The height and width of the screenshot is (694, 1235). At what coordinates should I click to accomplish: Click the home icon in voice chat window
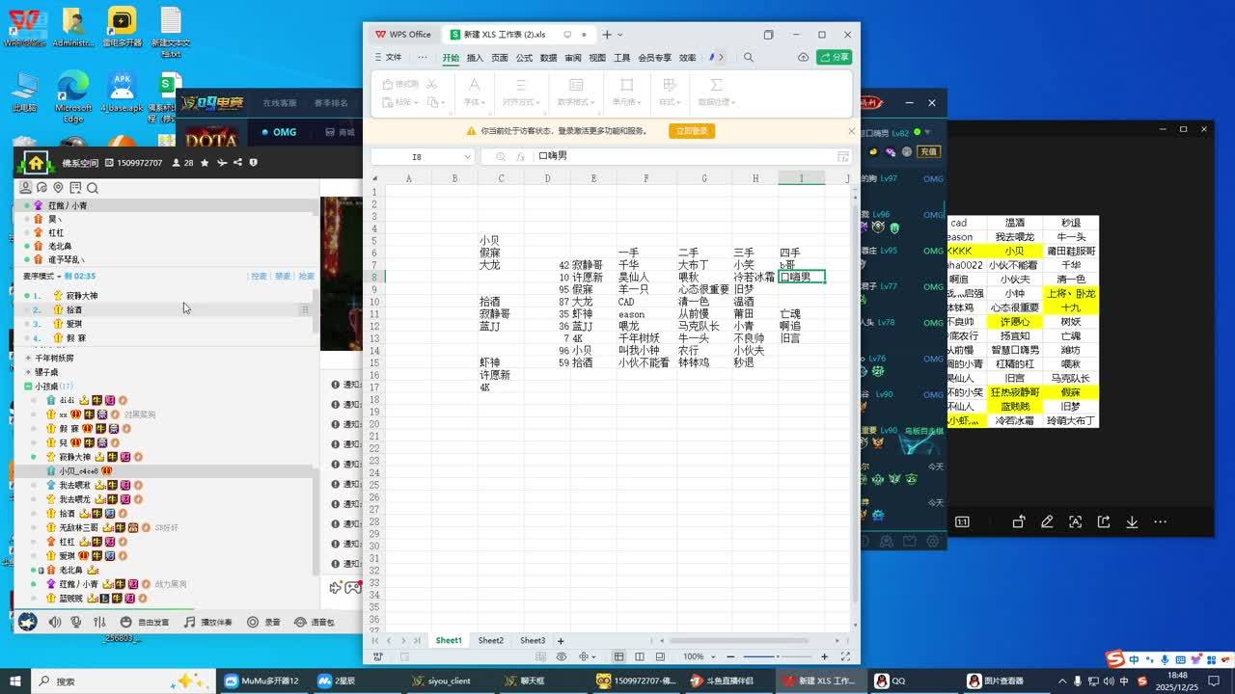pyautogui.click(x=35, y=163)
